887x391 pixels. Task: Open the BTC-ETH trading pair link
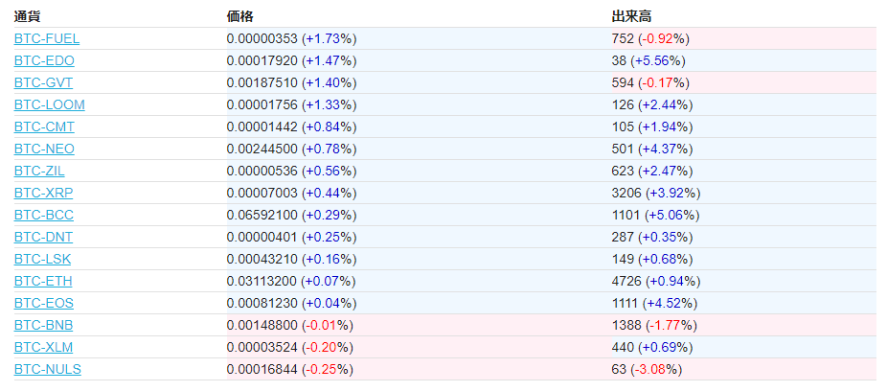43,281
